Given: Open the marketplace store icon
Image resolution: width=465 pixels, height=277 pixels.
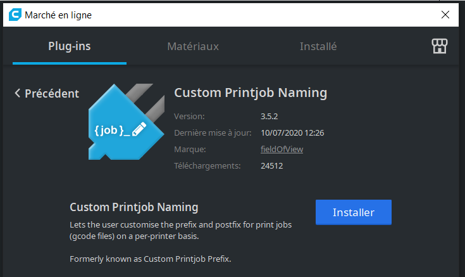Looking at the screenshot, I should [x=439, y=46].
